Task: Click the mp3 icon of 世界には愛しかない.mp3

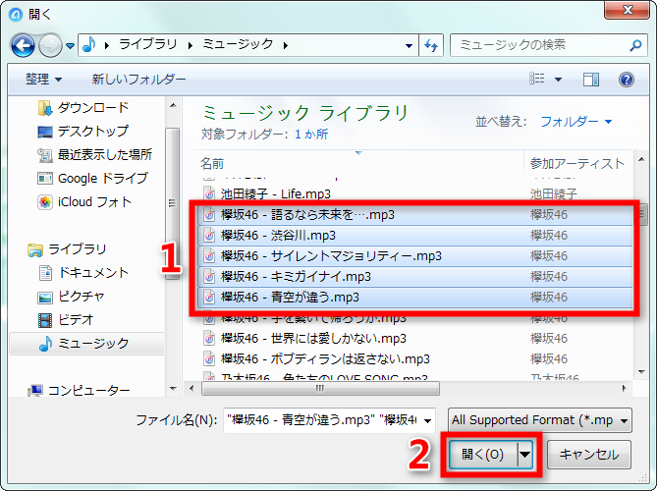Action: coord(209,339)
